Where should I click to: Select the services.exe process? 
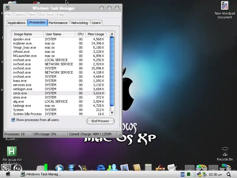pyautogui.click(x=59, y=85)
